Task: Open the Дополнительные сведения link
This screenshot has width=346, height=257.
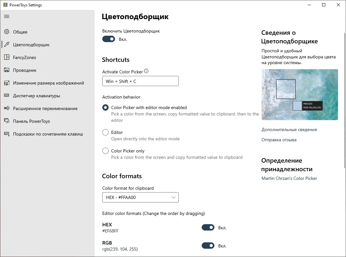Action: [289, 129]
